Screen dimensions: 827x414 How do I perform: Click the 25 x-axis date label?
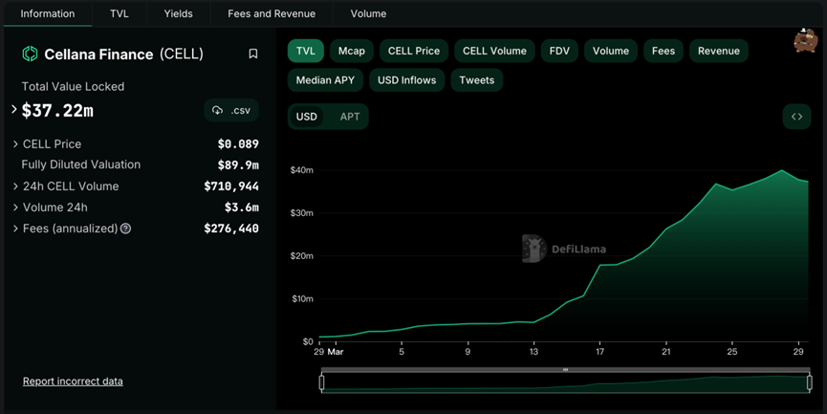click(x=732, y=351)
